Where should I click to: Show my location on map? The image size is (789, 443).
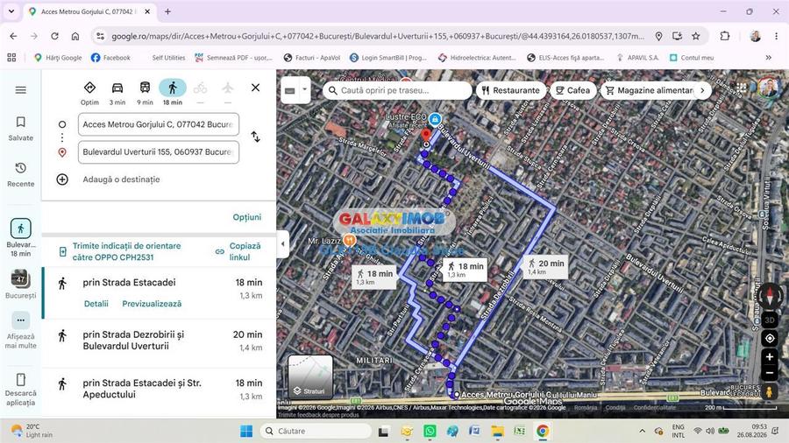pos(770,339)
